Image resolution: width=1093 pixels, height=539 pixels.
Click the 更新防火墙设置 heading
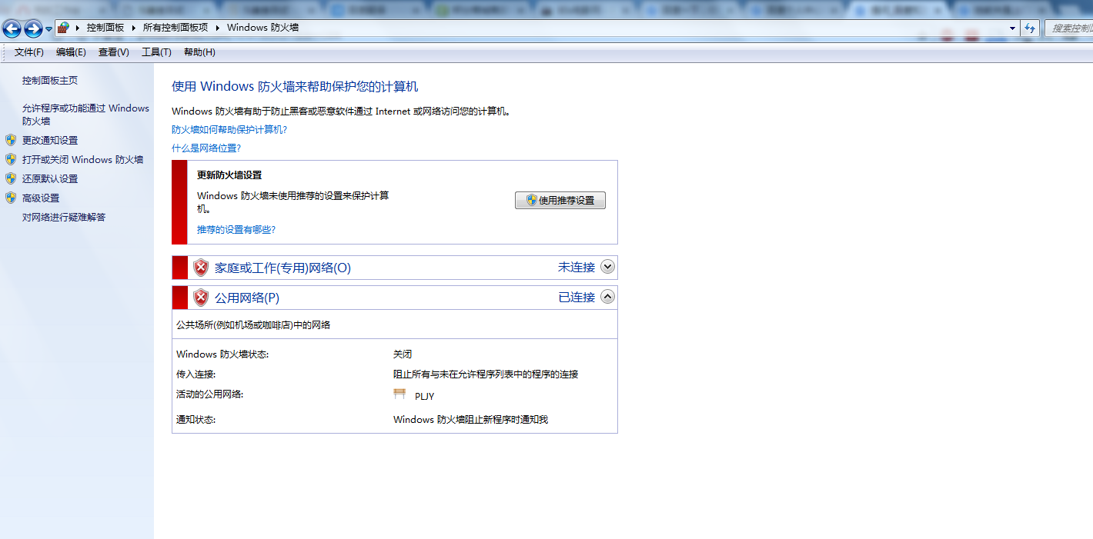coord(229,175)
